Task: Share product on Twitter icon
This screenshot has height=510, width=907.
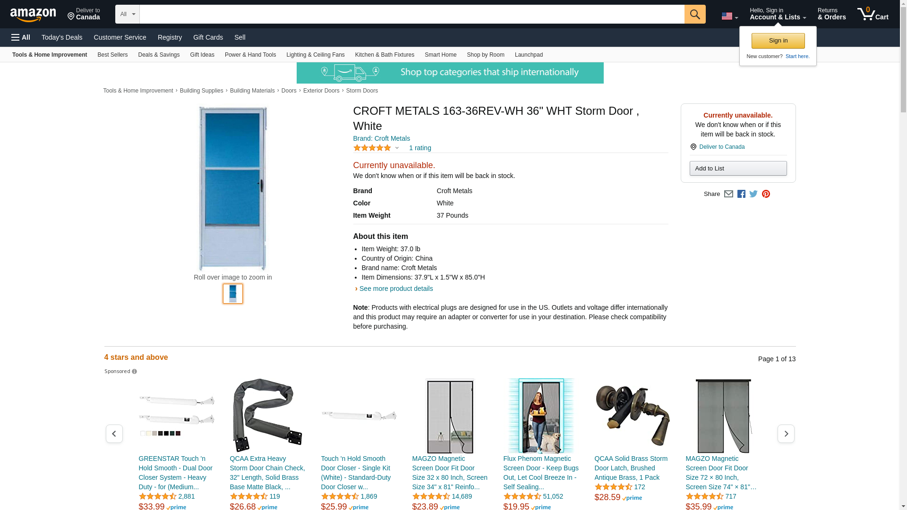Action: (x=753, y=194)
